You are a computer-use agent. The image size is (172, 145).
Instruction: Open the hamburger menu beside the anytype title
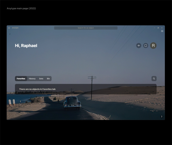(9, 28)
